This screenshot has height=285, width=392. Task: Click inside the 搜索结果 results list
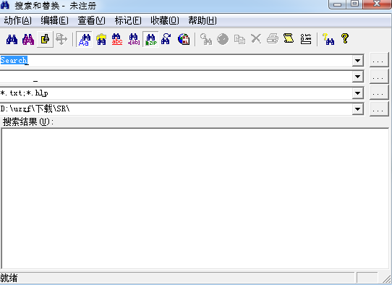click(195, 198)
